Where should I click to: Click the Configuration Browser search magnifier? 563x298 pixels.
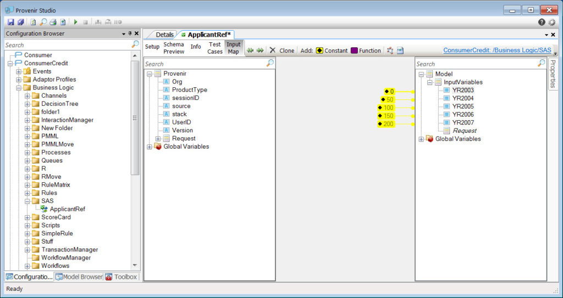(135, 44)
